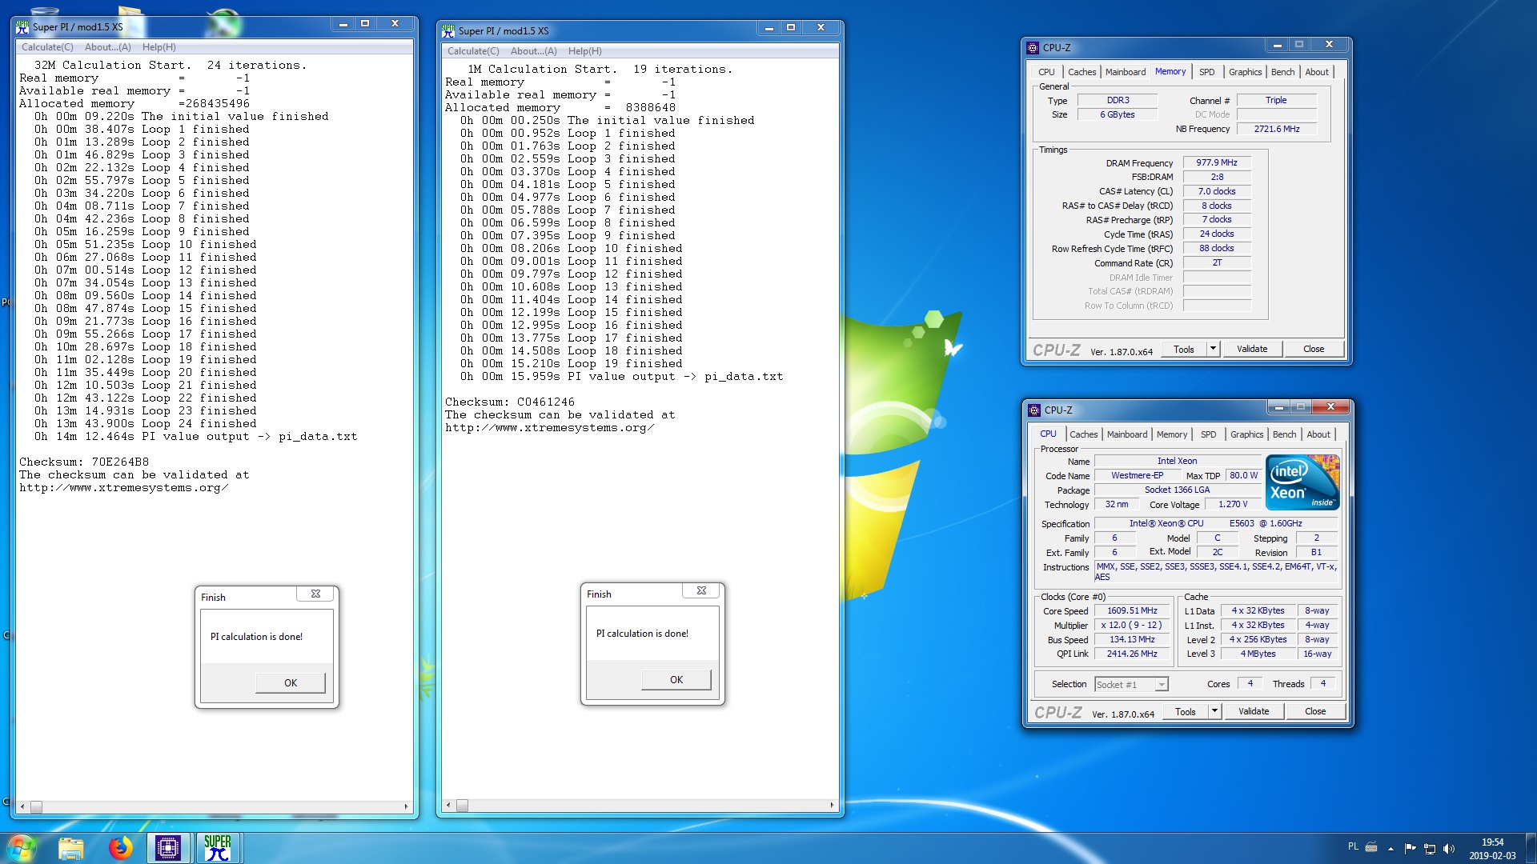Click right scroll arrow in 1M Super PI
Image resolution: width=1537 pixels, height=864 pixels.
point(832,806)
